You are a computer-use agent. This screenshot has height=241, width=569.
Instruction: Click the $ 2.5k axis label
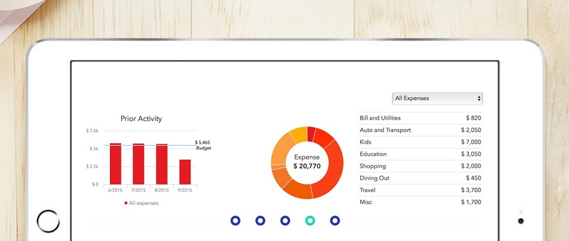(92, 166)
